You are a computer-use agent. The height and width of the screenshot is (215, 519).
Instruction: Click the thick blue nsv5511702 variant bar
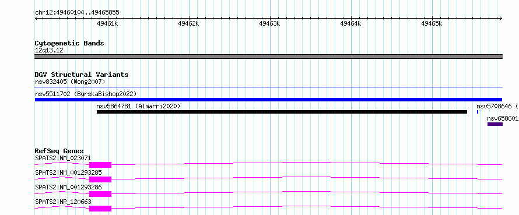tap(268, 100)
